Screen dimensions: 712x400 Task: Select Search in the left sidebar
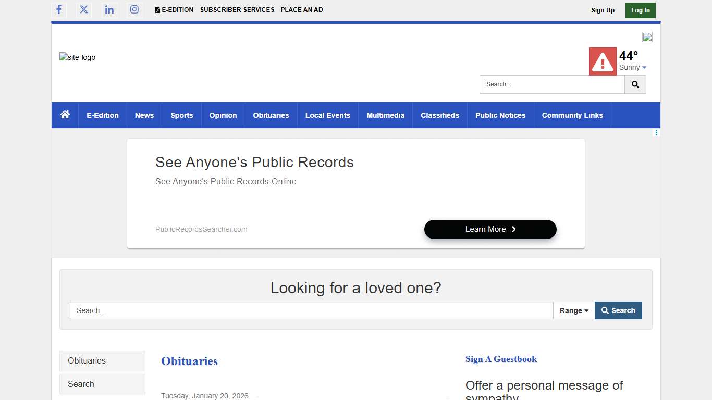click(x=102, y=384)
